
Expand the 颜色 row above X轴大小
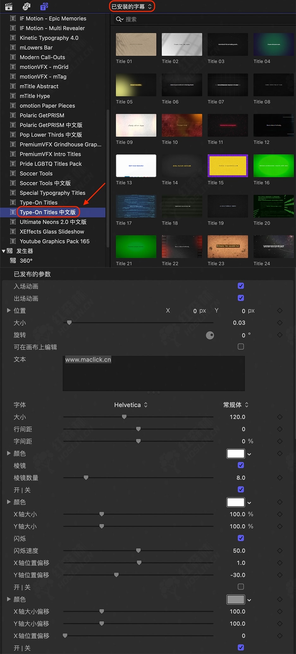pyautogui.click(x=9, y=502)
